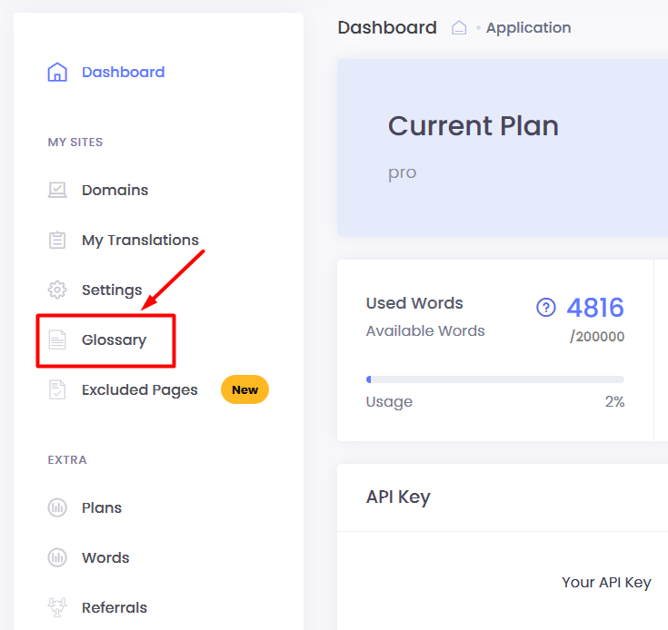Click the word usage progress bar
This screenshot has width=668, height=630.
[x=495, y=379]
